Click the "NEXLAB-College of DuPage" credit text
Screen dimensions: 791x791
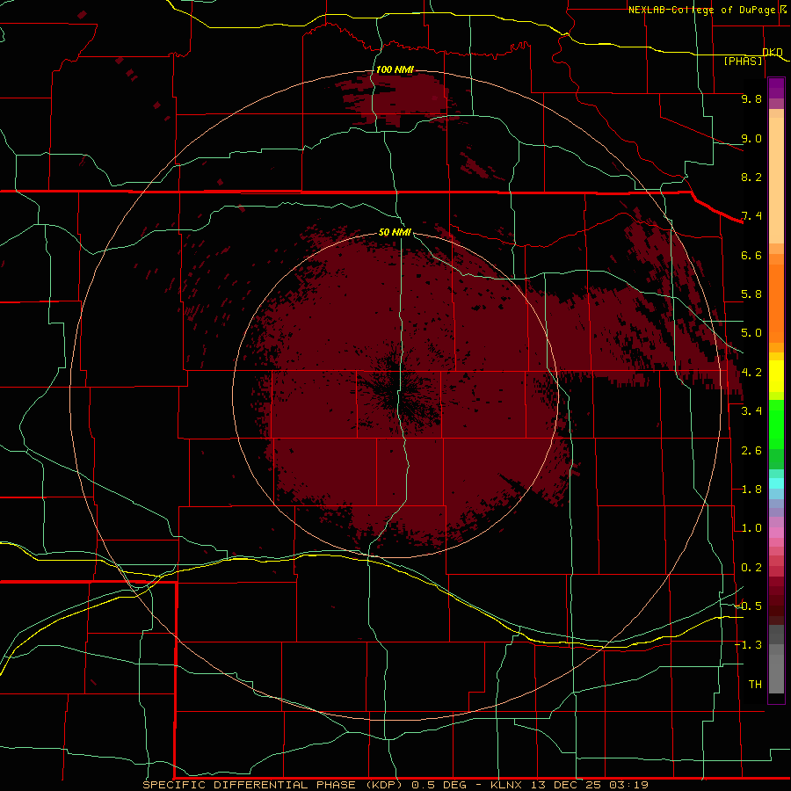[703, 10]
